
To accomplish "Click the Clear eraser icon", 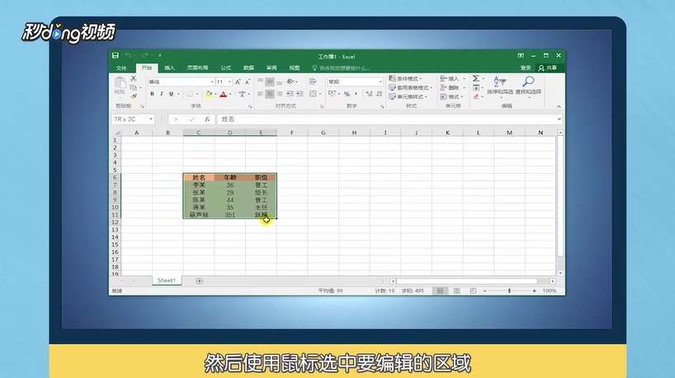I will [476, 96].
